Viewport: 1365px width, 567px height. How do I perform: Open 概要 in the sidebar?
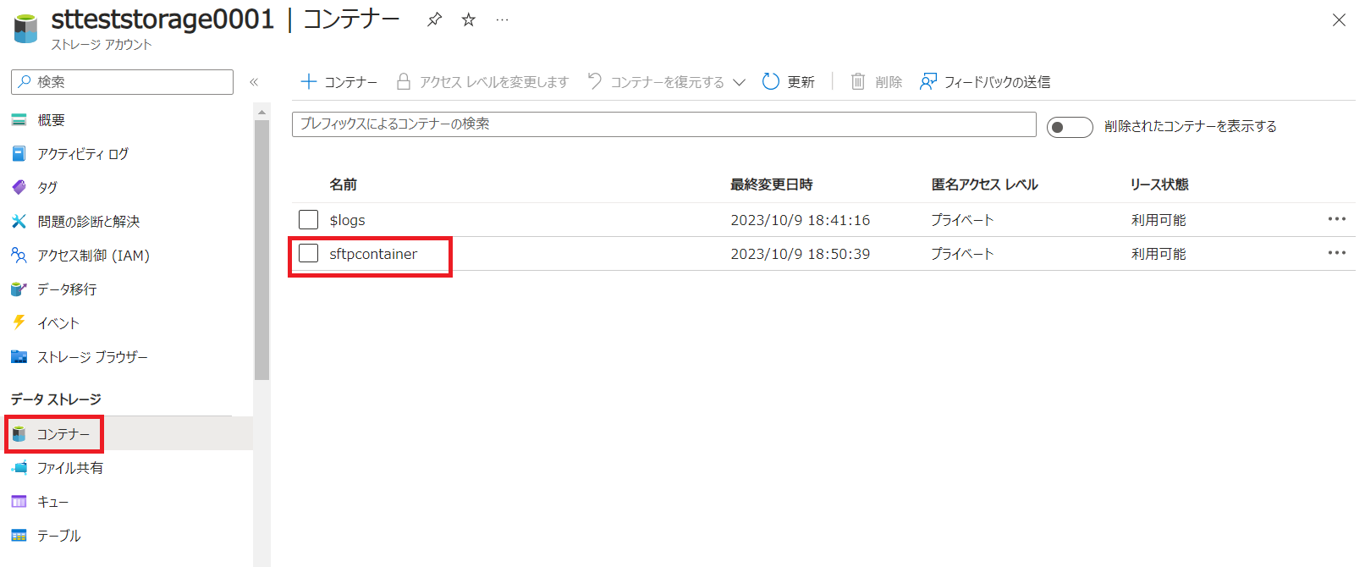(x=51, y=120)
